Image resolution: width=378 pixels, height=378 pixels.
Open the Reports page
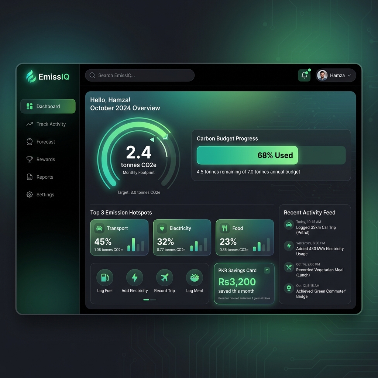(45, 177)
